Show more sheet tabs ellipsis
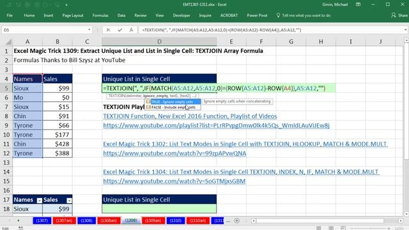 [x=228, y=221]
